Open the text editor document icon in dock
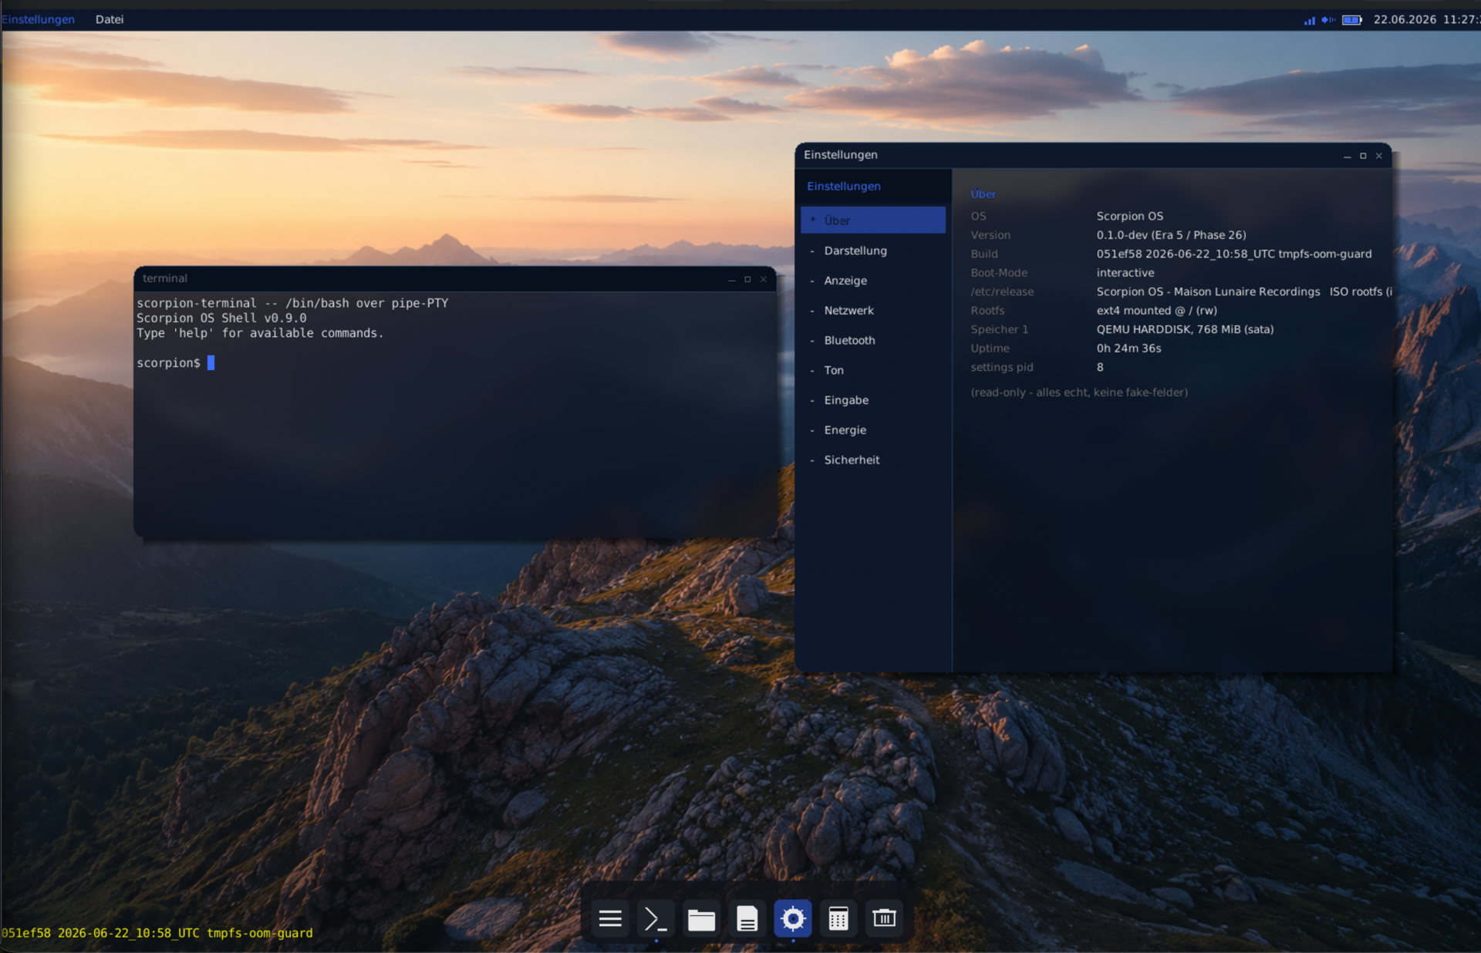Screen dimensions: 1481x953 click(x=747, y=918)
